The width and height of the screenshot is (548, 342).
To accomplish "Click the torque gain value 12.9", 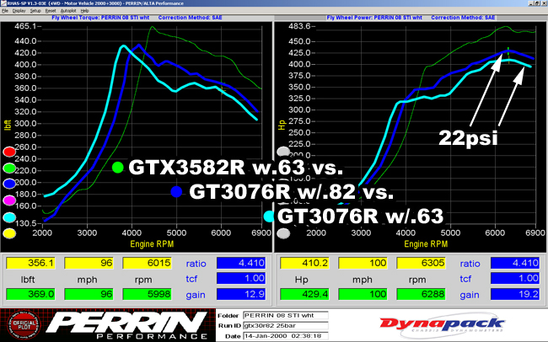I will [x=241, y=294].
